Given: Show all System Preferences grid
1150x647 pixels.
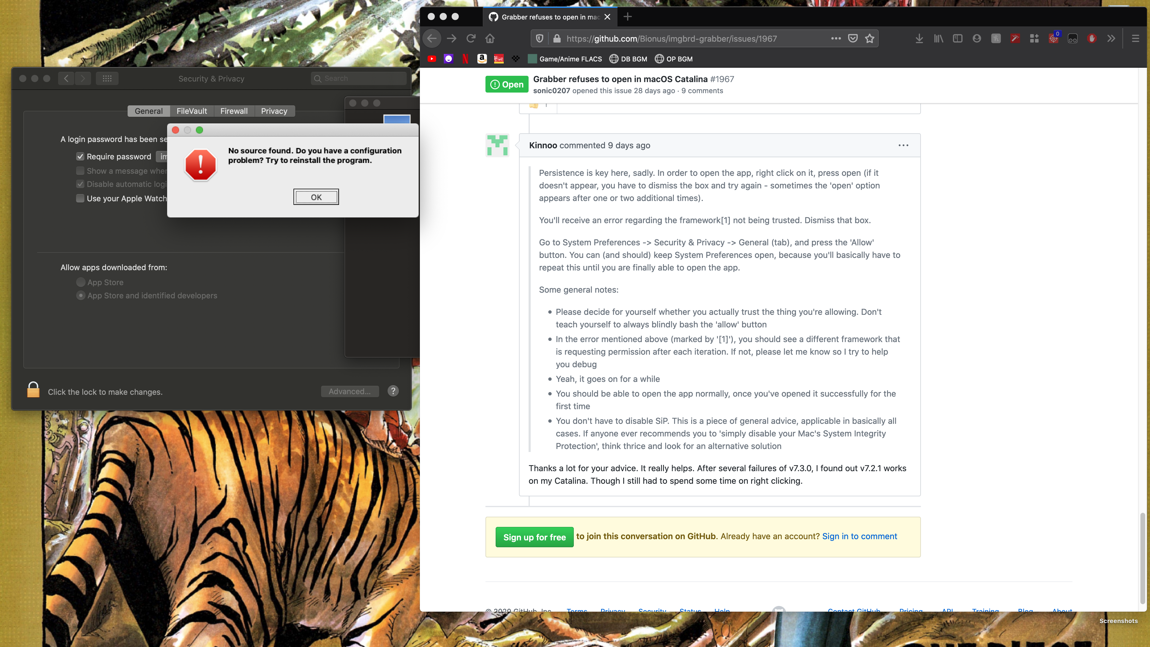Looking at the screenshot, I should coord(107,78).
